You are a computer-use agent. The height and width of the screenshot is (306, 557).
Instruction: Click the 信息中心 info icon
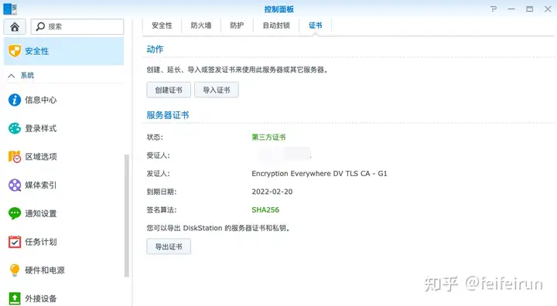[15, 100]
